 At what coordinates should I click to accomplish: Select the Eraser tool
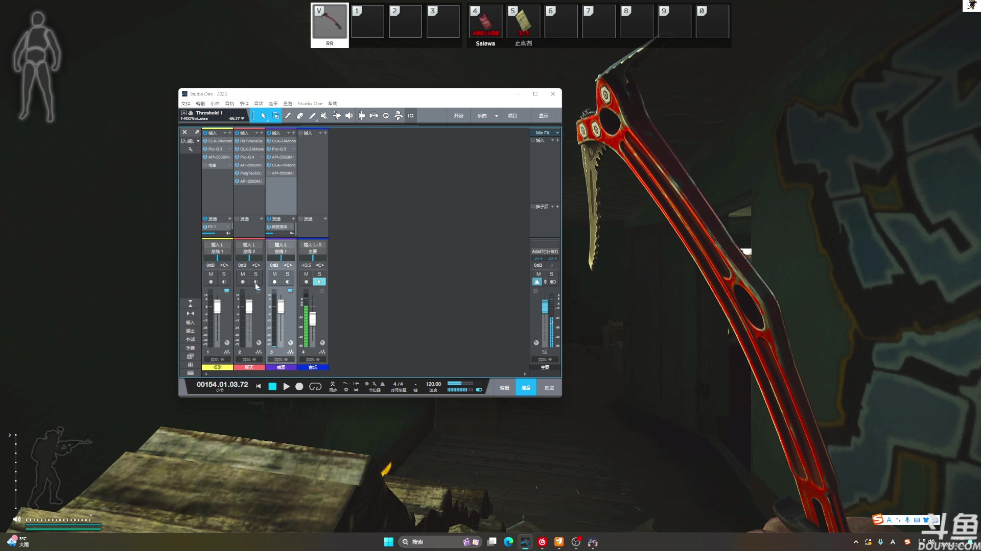click(300, 116)
